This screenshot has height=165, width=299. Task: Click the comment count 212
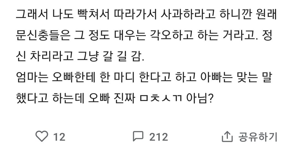[x=159, y=137]
